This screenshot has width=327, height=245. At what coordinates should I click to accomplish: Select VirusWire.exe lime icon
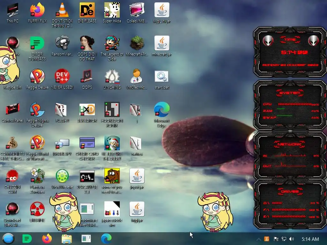pyautogui.click(x=62, y=179)
